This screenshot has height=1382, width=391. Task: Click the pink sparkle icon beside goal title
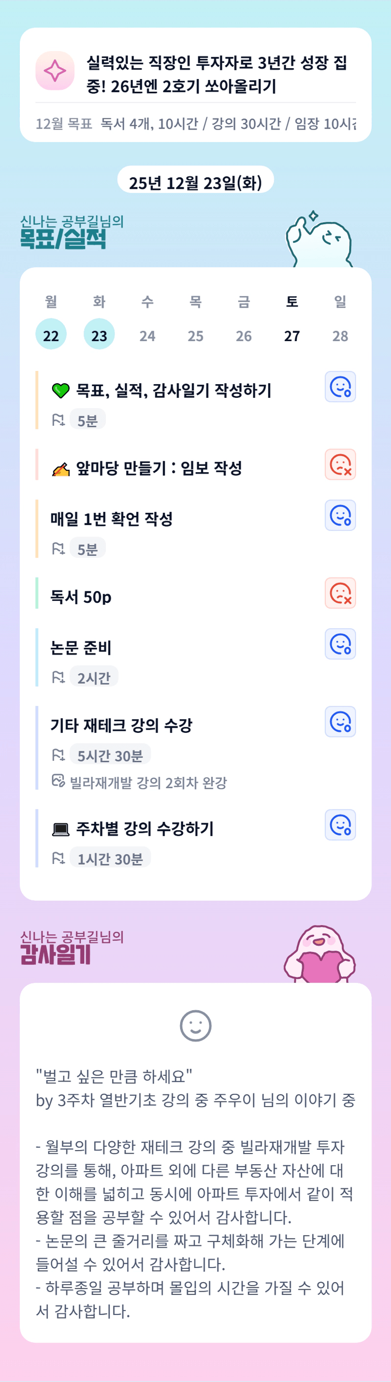coord(55,71)
